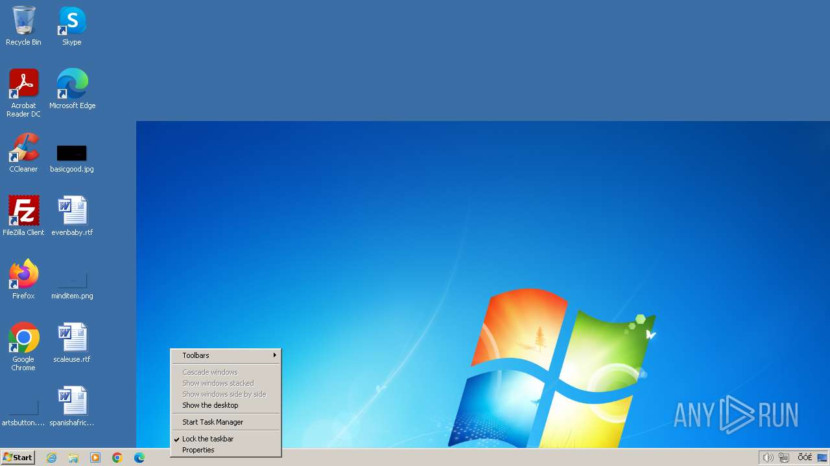Open the Recycle Bin desktop icon

click(x=23, y=21)
